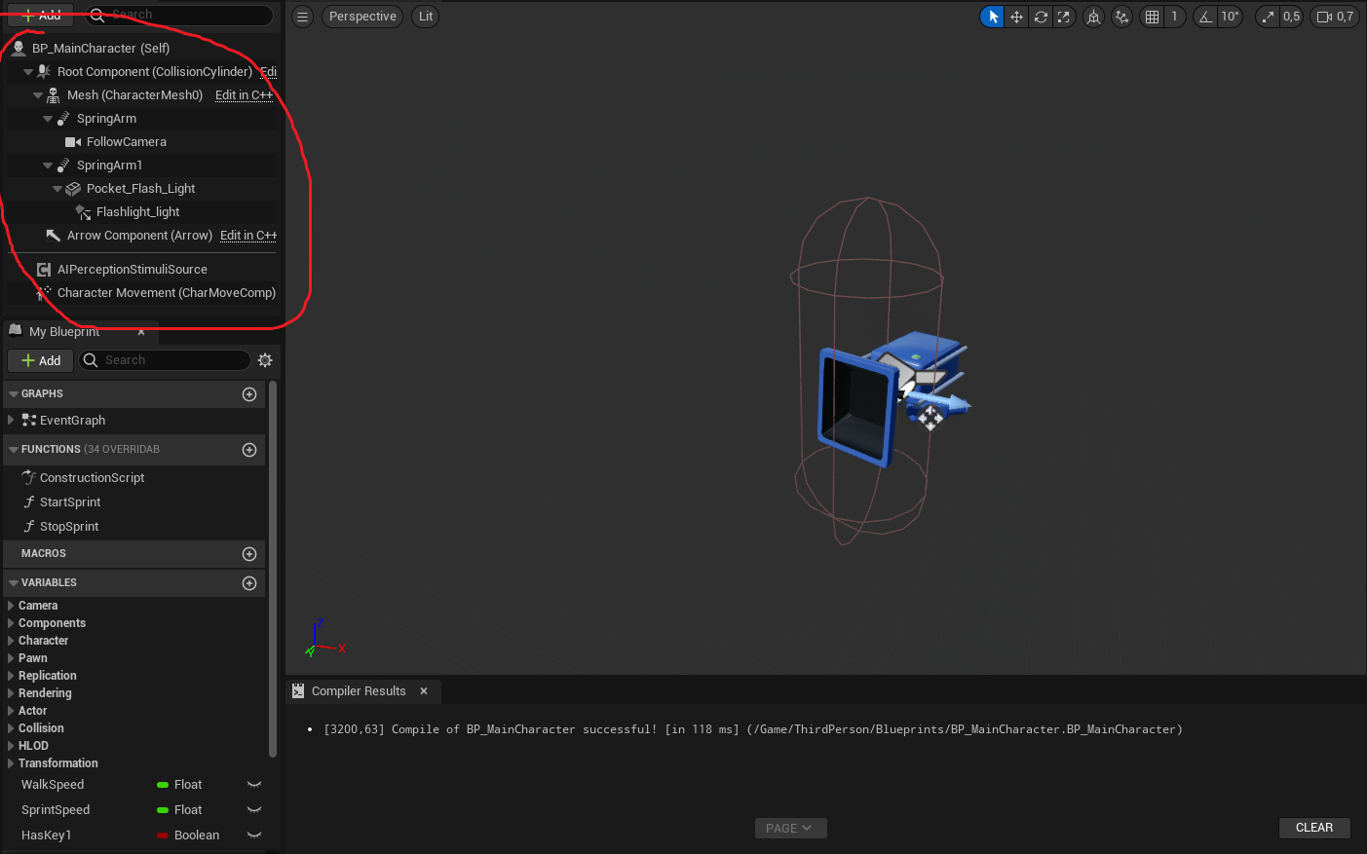Viewport: 1367px width, 854px height.
Task: Click SprintSpeed green Float type pill
Action: click(x=163, y=810)
